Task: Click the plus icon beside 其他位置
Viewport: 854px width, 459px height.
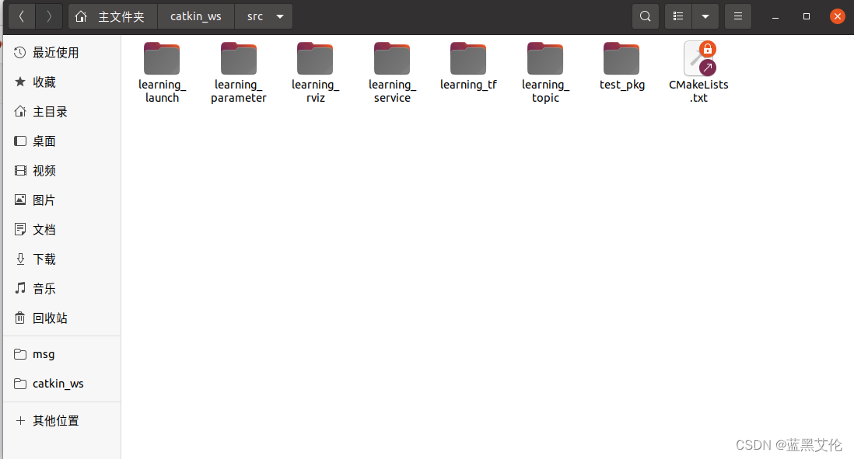Action: 20,420
